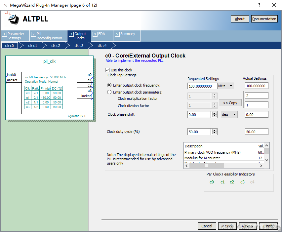Select Enter output clock frequency option
Viewport: 282px width, 232px height.
click(109, 85)
